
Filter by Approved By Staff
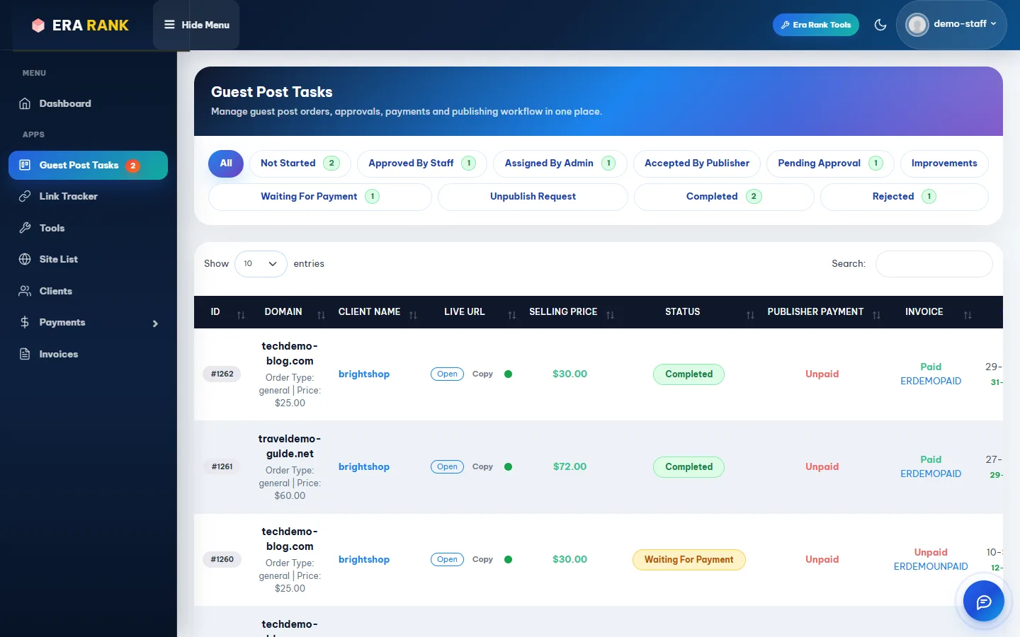pyautogui.click(x=421, y=163)
